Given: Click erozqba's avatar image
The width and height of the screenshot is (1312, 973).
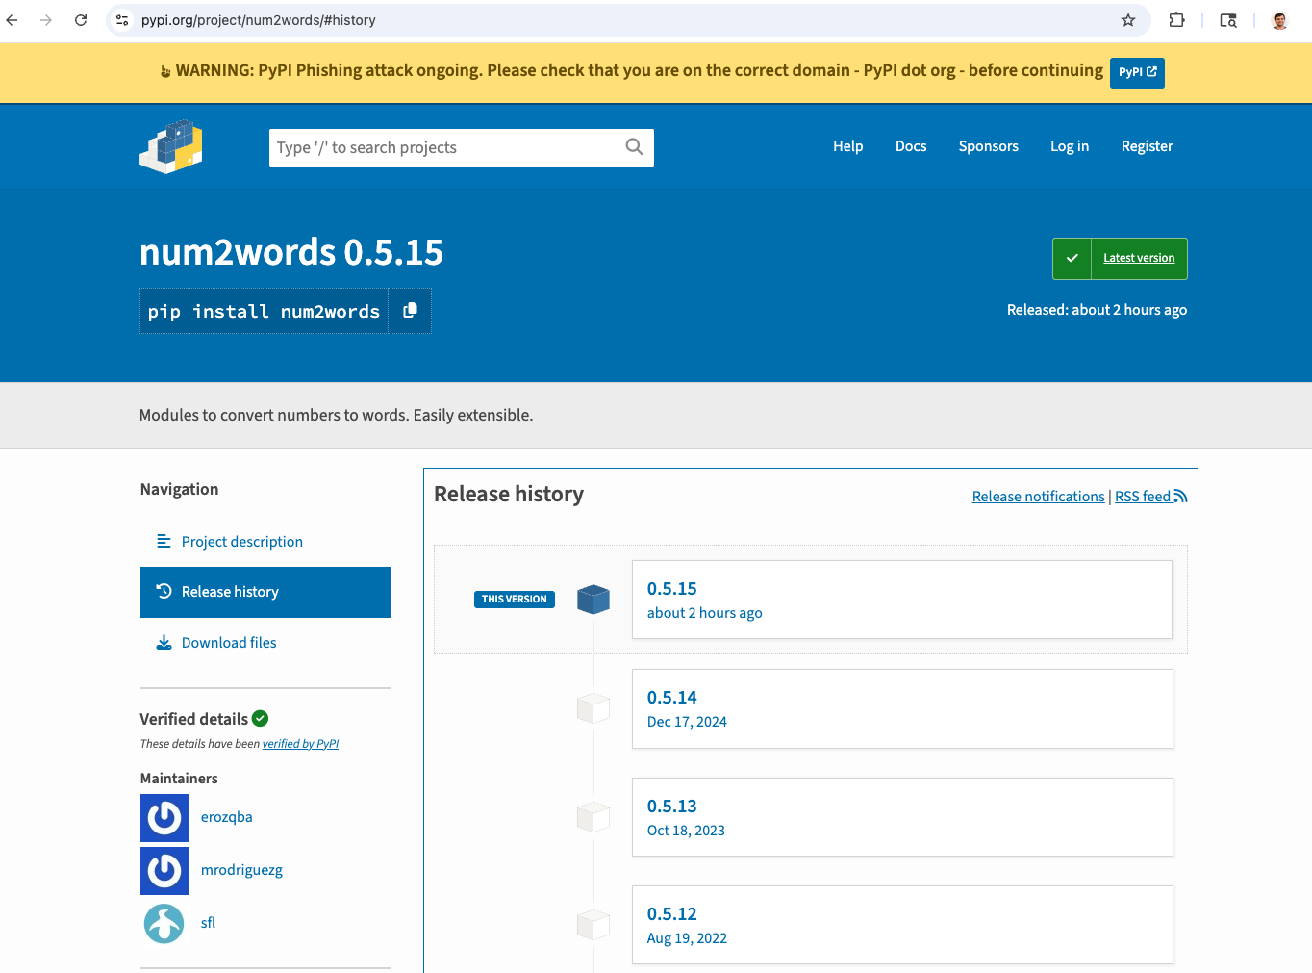Looking at the screenshot, I should pos(164,818).
